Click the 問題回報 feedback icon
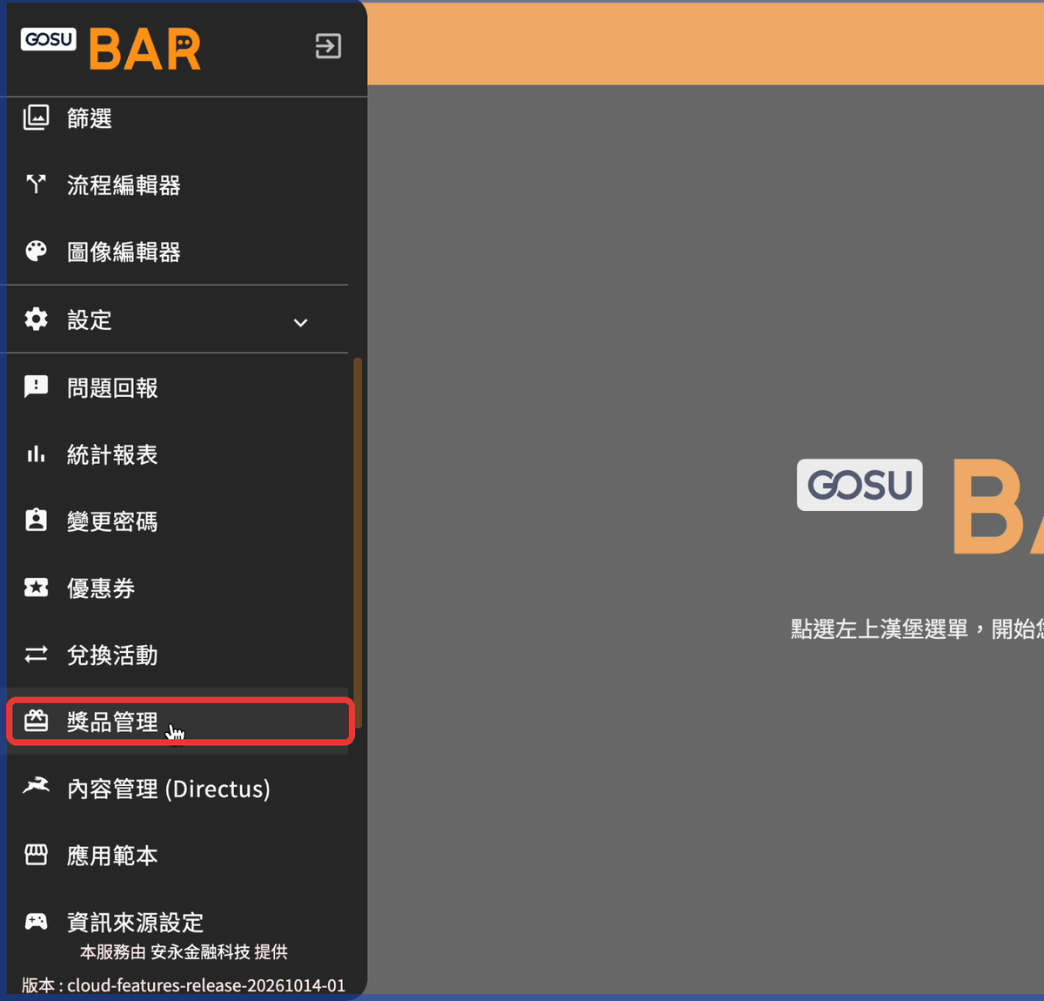The image size is (1044, 1001). [36, 386]
